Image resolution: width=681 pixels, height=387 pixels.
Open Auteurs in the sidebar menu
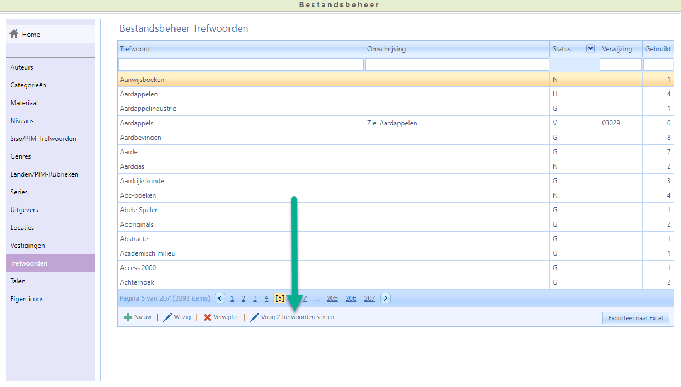click(22, 67)
